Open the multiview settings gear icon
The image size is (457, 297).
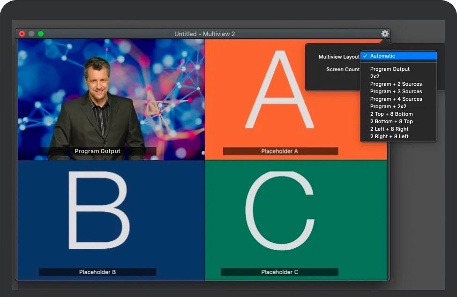click(x=385, y=34)
